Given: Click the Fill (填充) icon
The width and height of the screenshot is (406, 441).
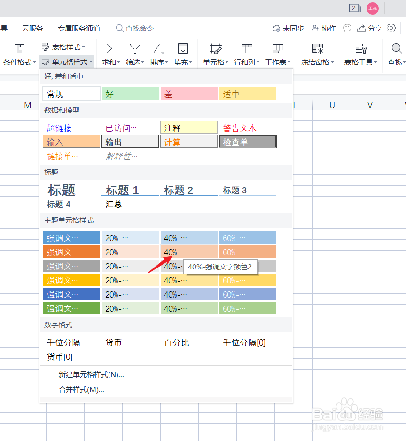Looking at the screenshot, I should (x=183, y=48).
